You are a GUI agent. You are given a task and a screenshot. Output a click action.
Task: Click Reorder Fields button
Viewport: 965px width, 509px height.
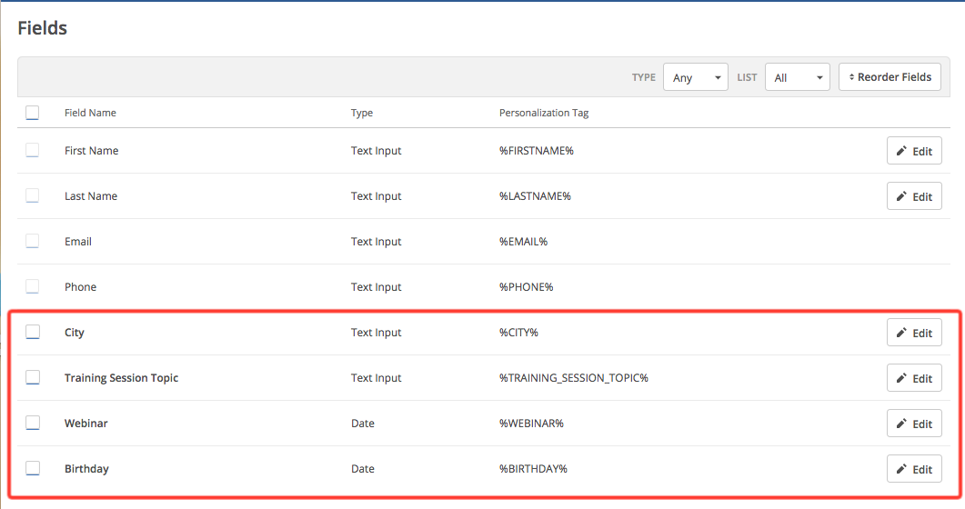pos(890,77)
